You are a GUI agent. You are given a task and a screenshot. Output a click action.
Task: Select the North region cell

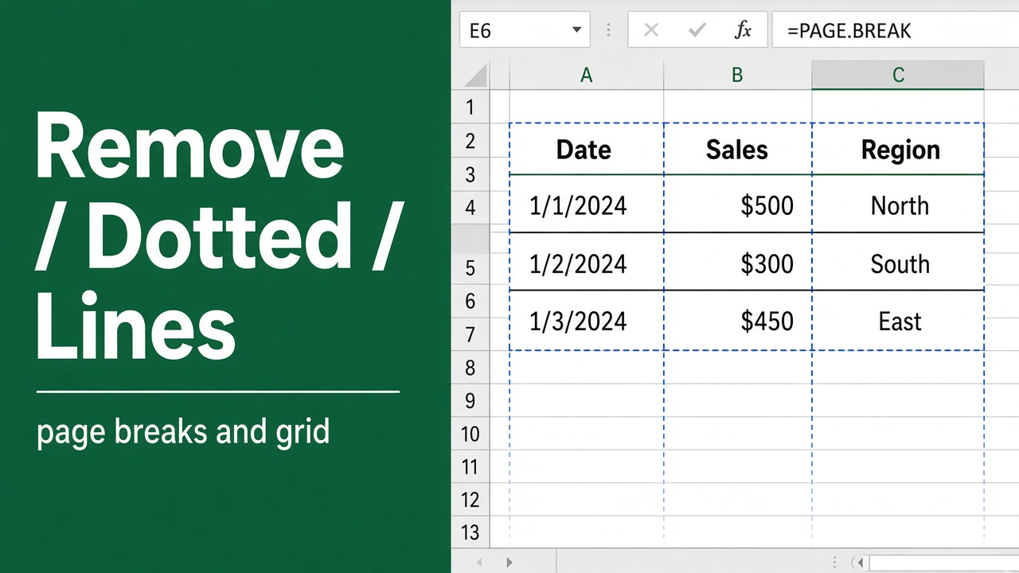click(898, 205)
